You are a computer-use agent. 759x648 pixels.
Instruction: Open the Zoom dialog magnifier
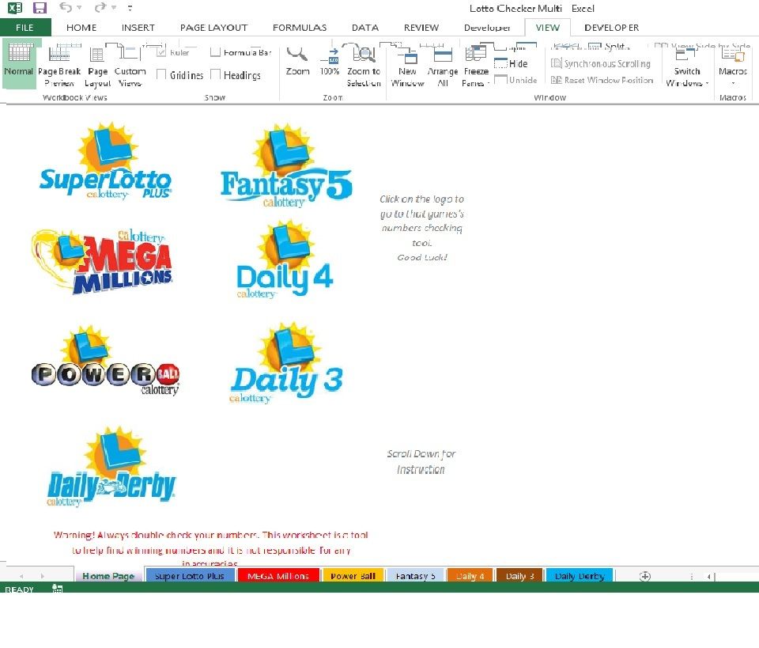[x=297, y=61]
